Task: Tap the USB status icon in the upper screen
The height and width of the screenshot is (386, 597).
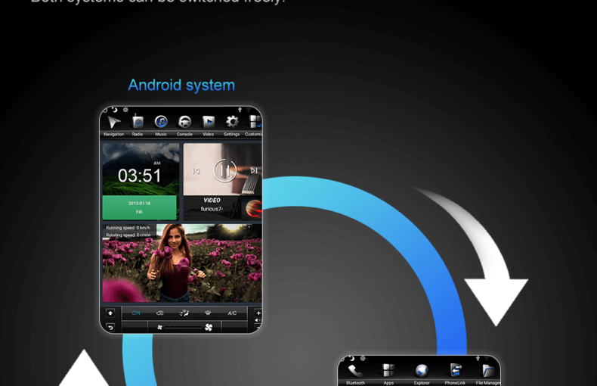Action: 240,110
